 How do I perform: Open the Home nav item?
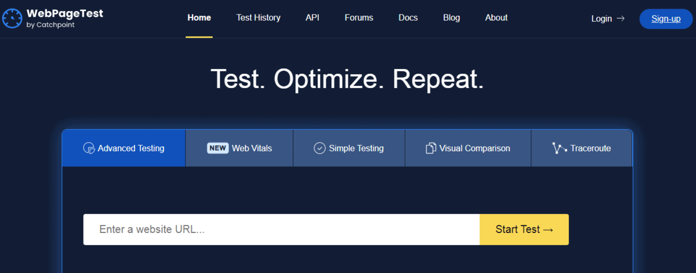click(199, 18)
